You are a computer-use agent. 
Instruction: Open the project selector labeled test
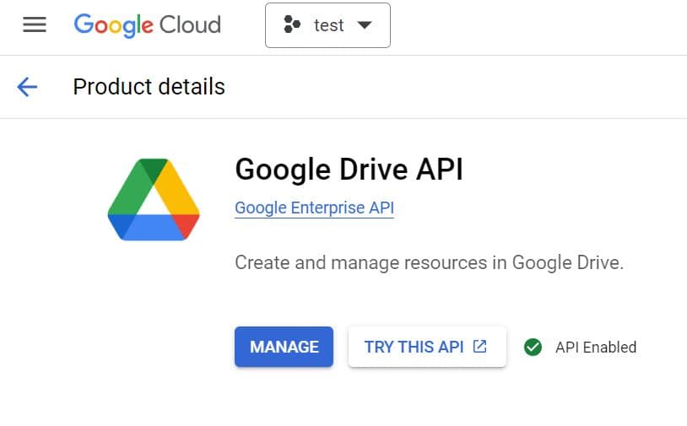pyautogui.click(x=327, y=25)
